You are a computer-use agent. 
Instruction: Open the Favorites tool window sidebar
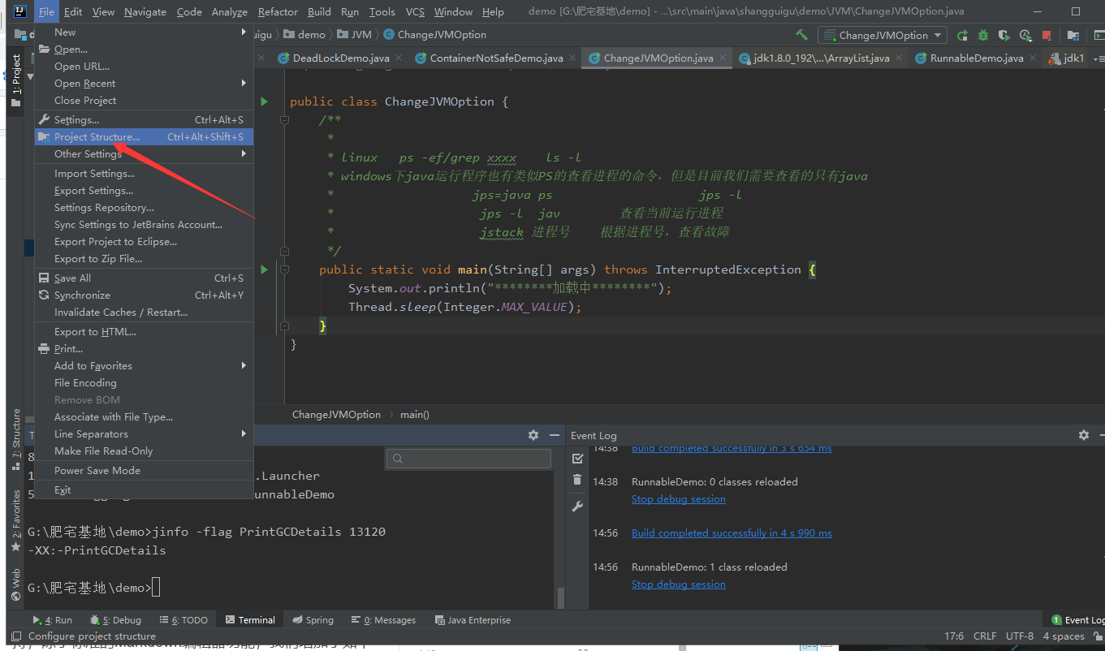[15, 520]
